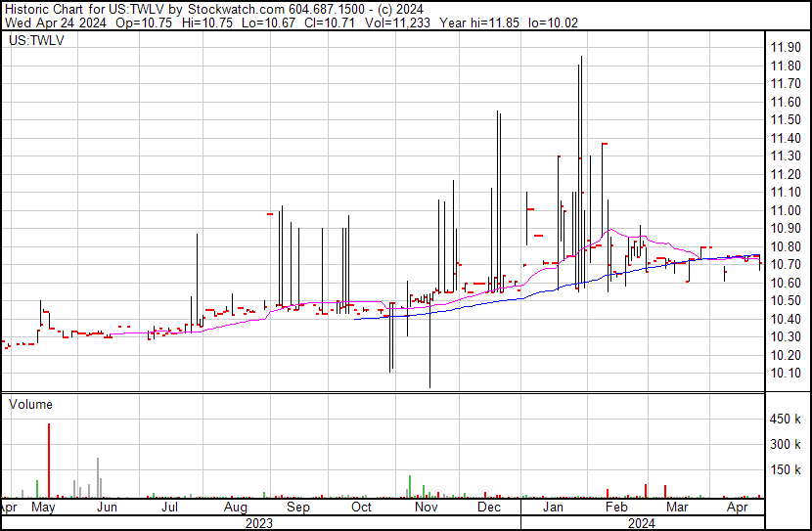Click the 2024 year label
The image size is (812, 531).
click(642, 523)
